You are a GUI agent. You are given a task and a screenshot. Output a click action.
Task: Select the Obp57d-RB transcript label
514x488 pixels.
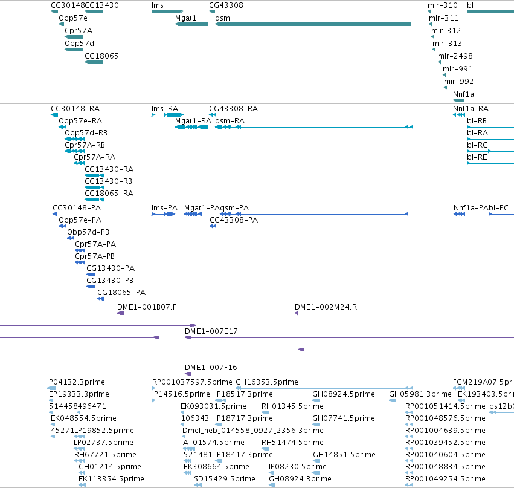(x=86, y=133)
